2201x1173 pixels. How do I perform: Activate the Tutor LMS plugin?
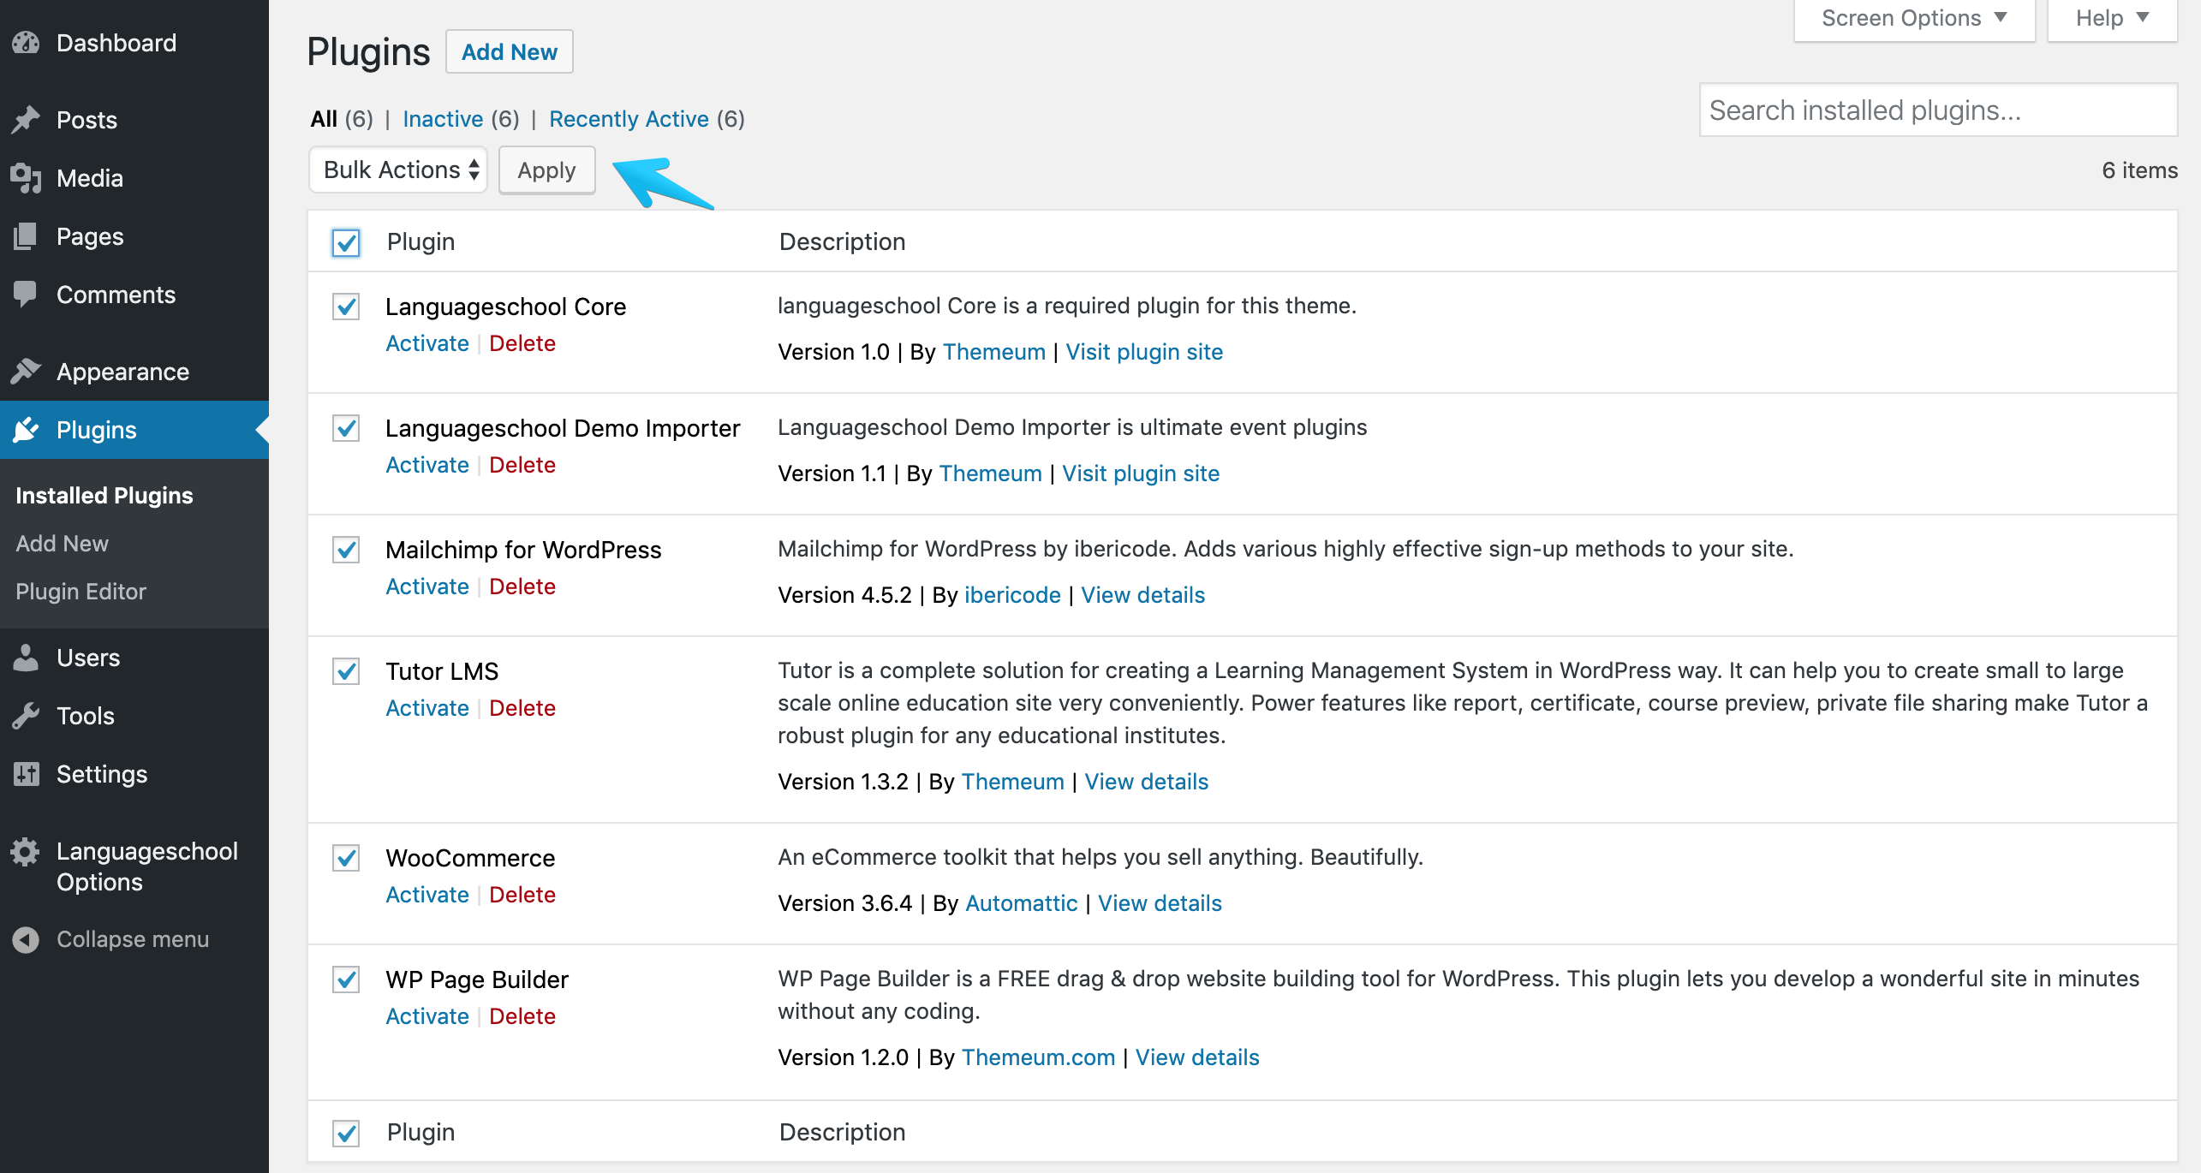tap(427, 708)
